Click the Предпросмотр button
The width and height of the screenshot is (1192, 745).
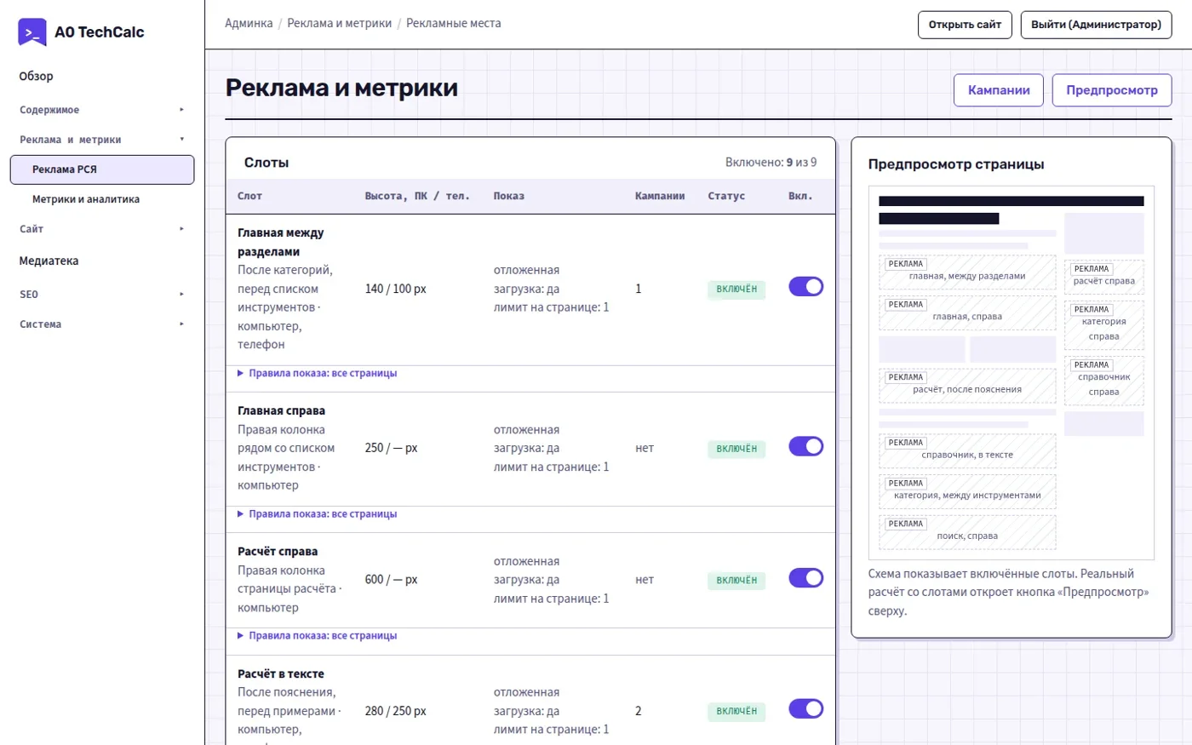tap(1112, 90)
